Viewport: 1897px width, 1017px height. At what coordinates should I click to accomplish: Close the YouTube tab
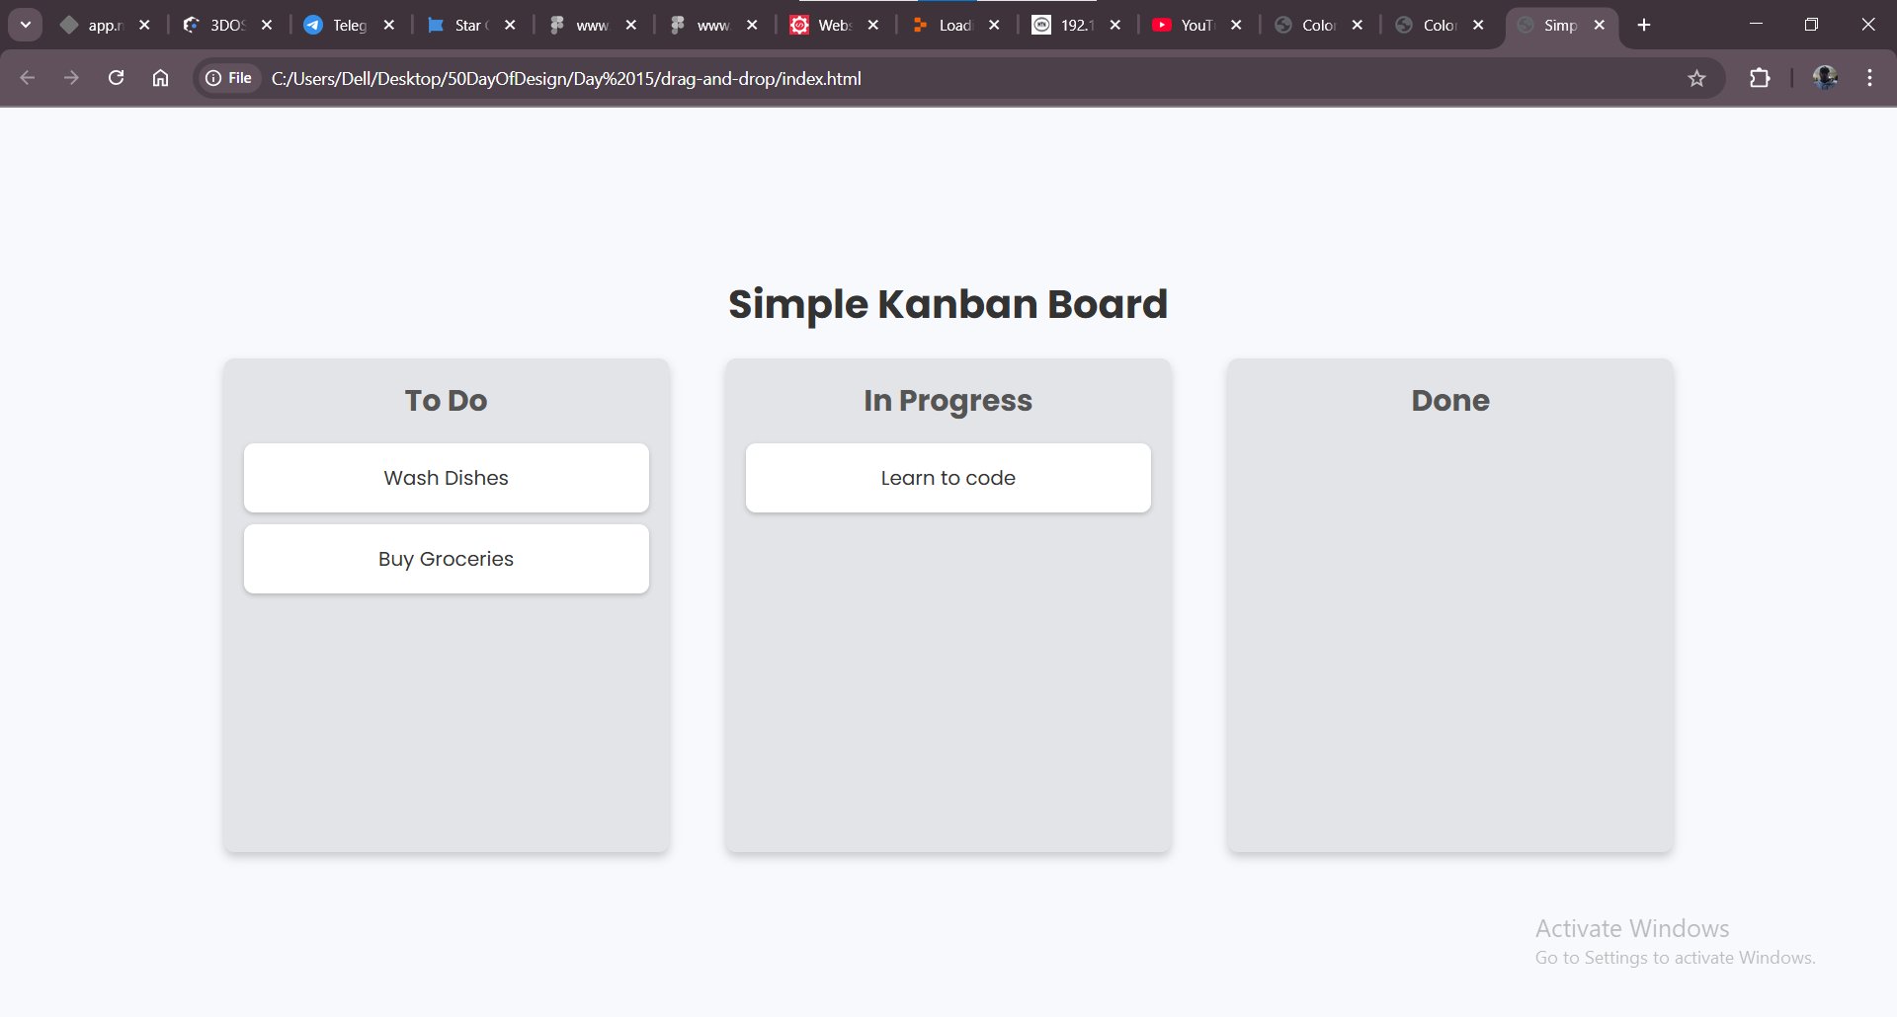click(1236, 25)
